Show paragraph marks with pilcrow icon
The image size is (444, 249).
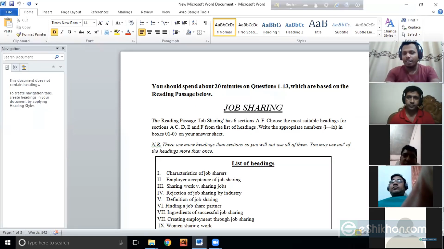click(205, 23)
